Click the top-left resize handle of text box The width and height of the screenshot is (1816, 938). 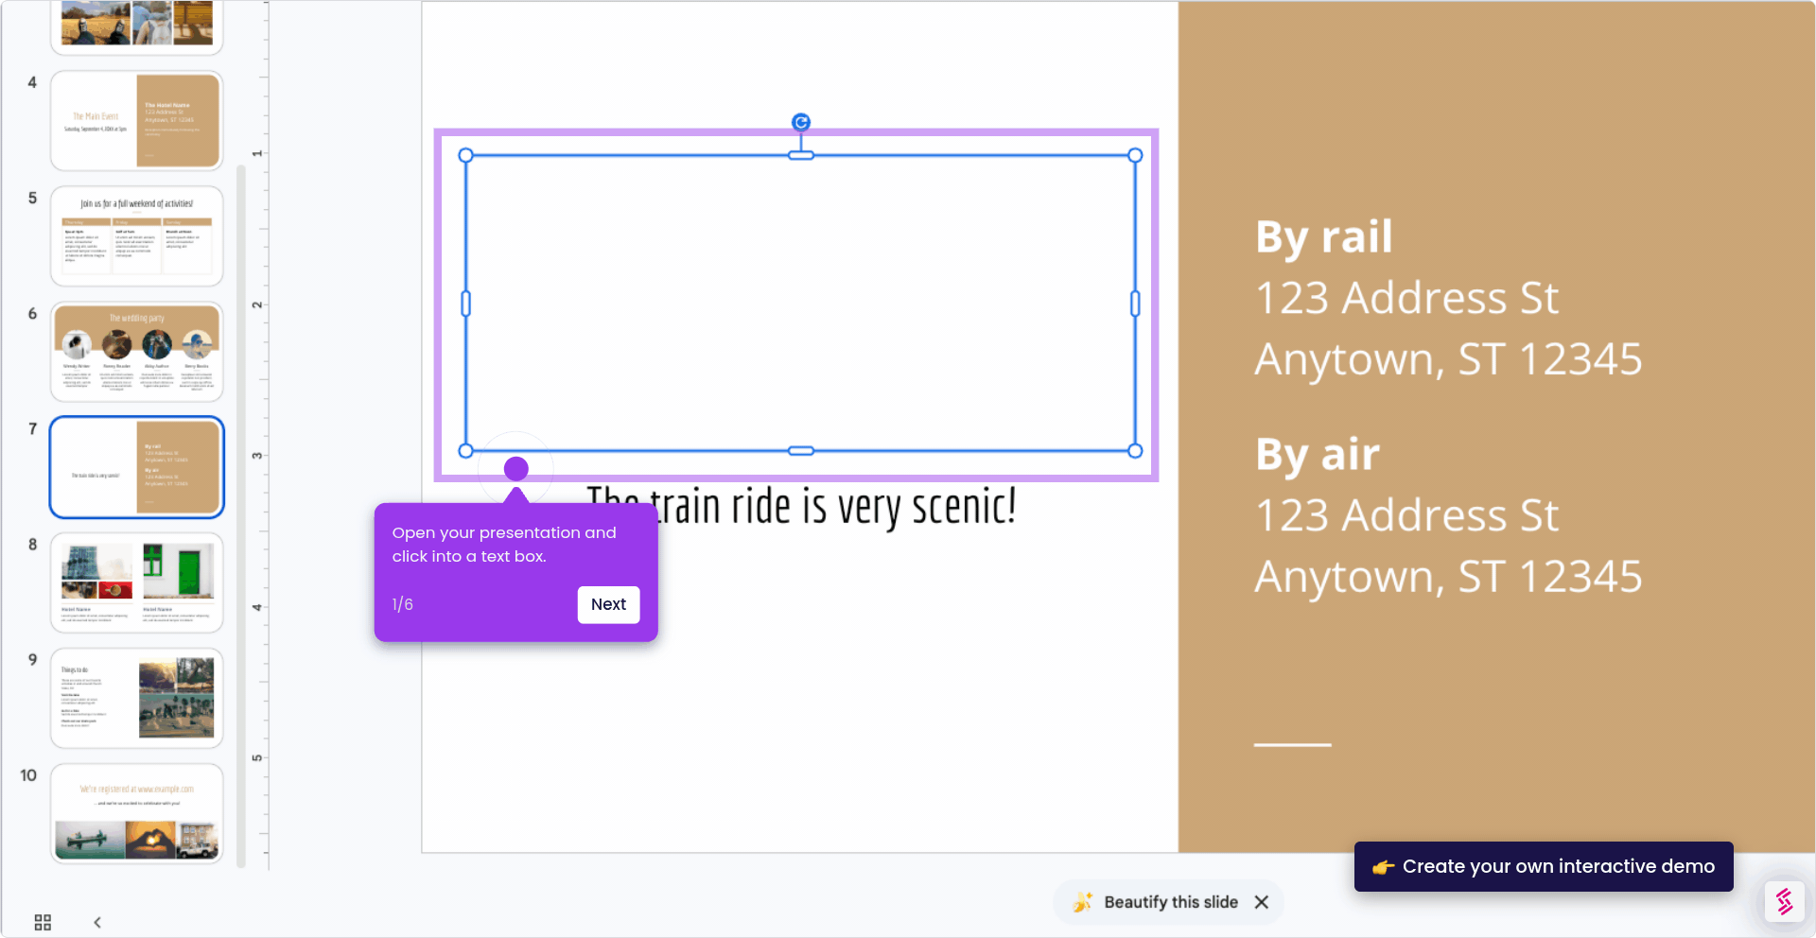click(x=465, y=155)
